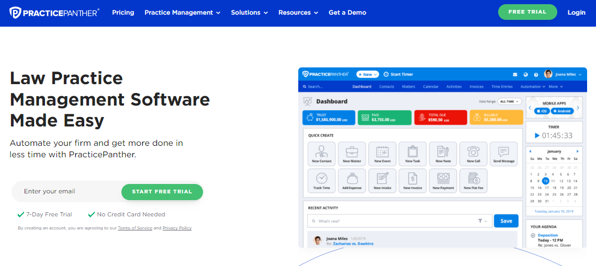
Task: Click the New Task clipboard icon
Action: [413, 152]
